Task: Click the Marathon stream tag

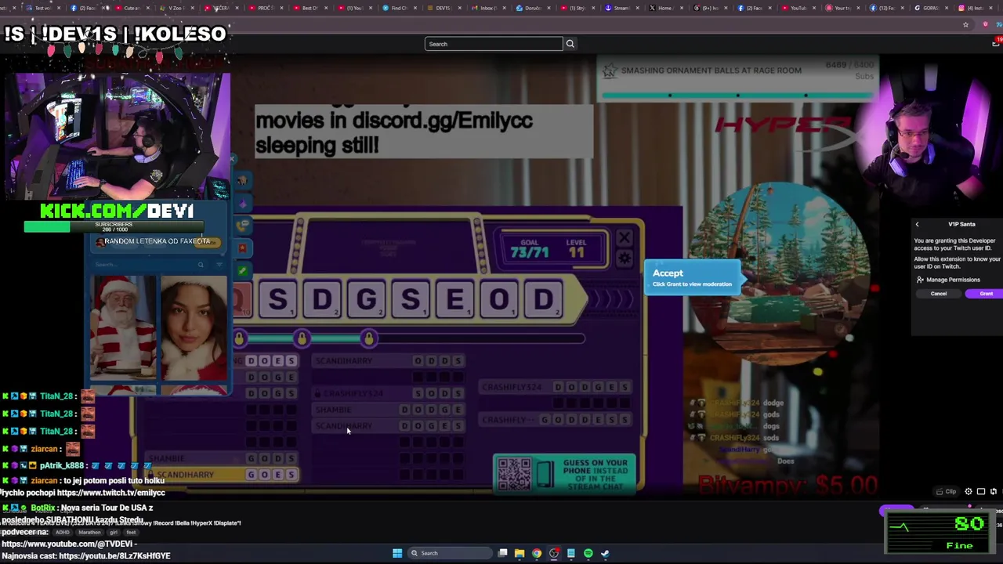Action: pyautogui.click(x=89, y=532)
